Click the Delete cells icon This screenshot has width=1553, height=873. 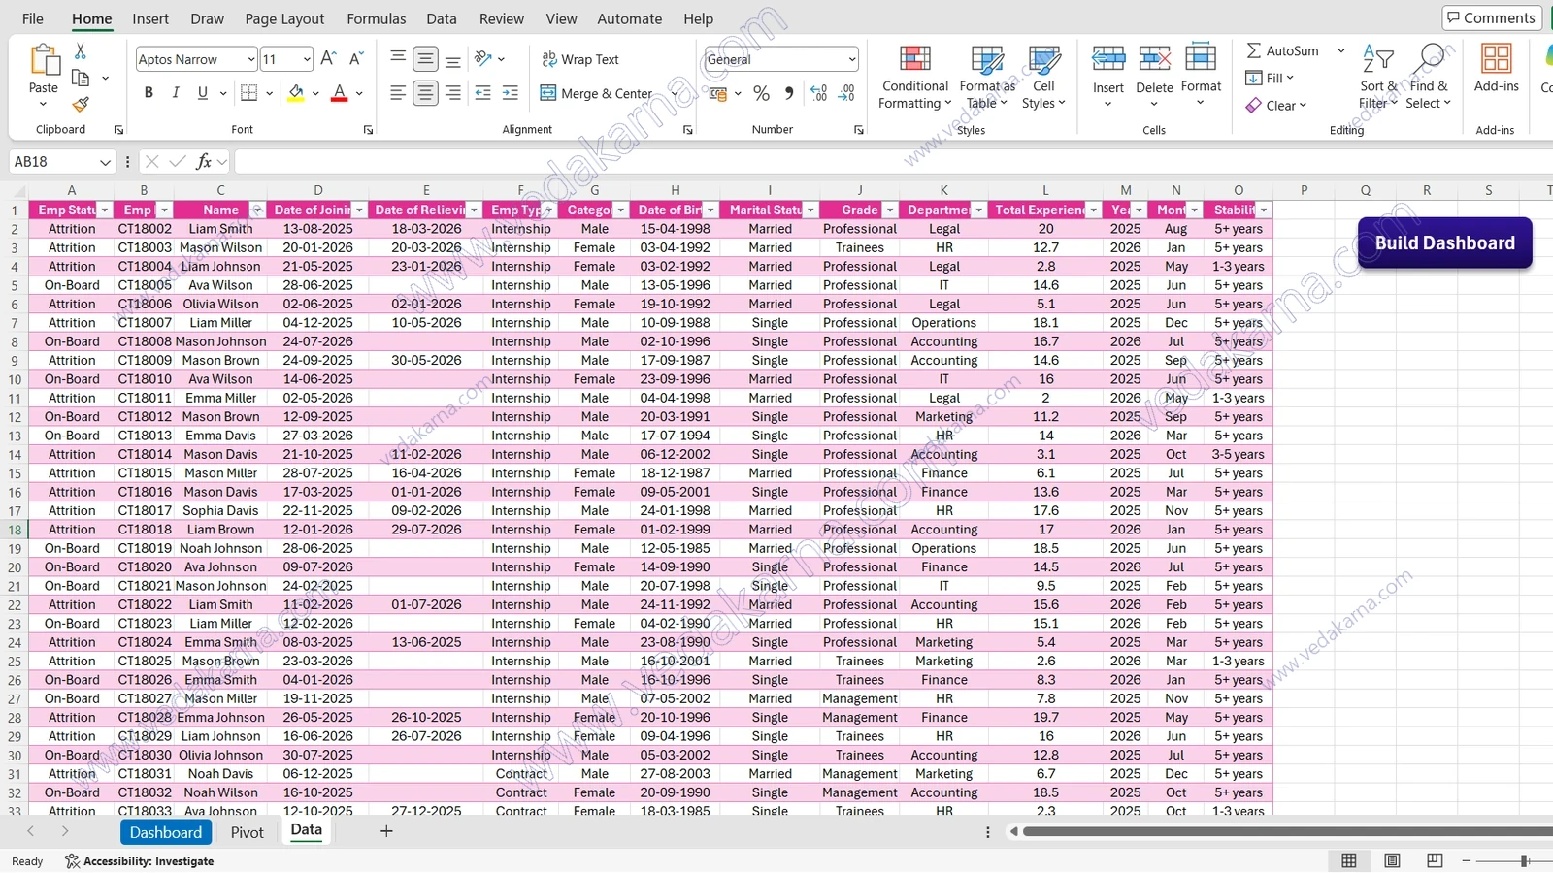[1154, 59]
